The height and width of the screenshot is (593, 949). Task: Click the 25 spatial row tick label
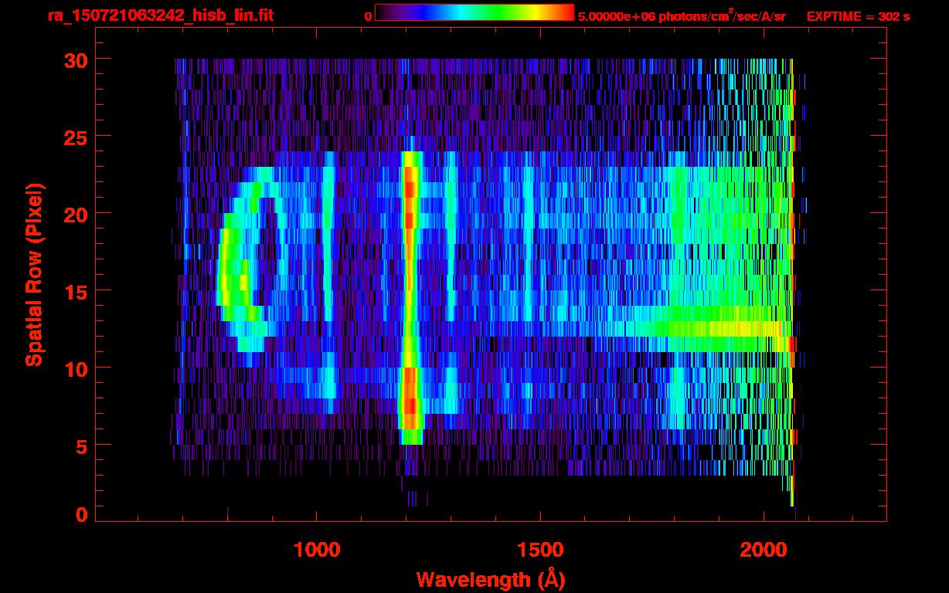click(x=75, y=137)
